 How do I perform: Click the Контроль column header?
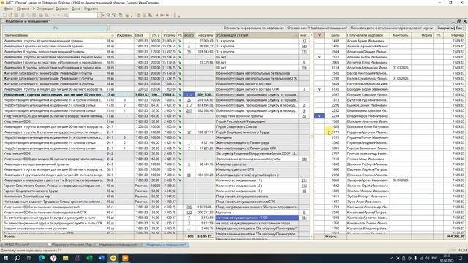pos(401,35)
